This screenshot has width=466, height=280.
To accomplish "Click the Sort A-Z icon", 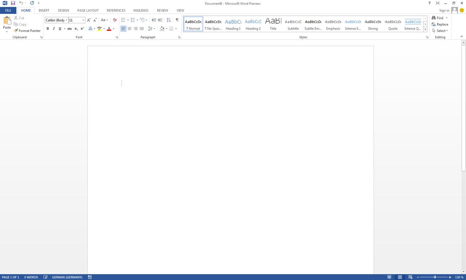I will coord(169,20).
